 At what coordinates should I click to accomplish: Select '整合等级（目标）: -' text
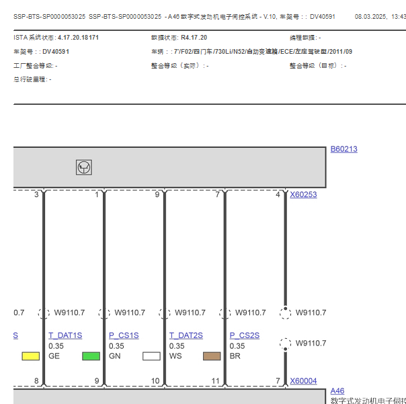[318, 66]
